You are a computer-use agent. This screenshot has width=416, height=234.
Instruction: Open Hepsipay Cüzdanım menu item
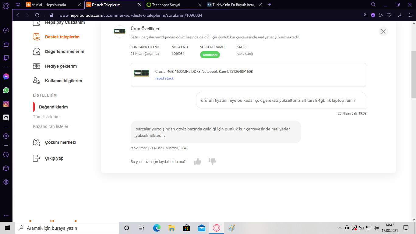pos(59,22)
